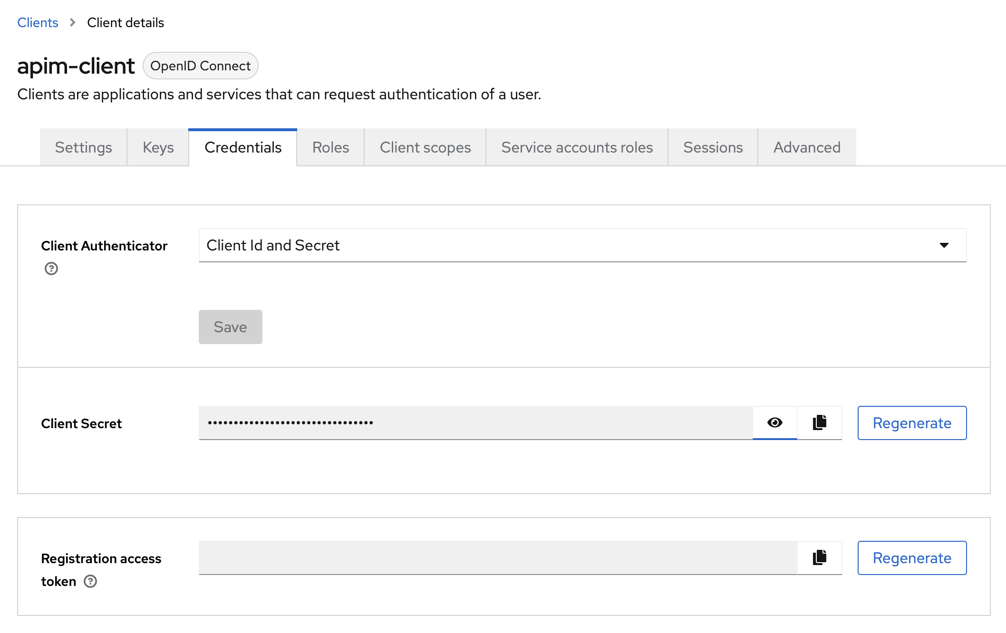Expand the Client Authenticator dropdown
This screenshot has height=633, width=1006.
[944, 245]
